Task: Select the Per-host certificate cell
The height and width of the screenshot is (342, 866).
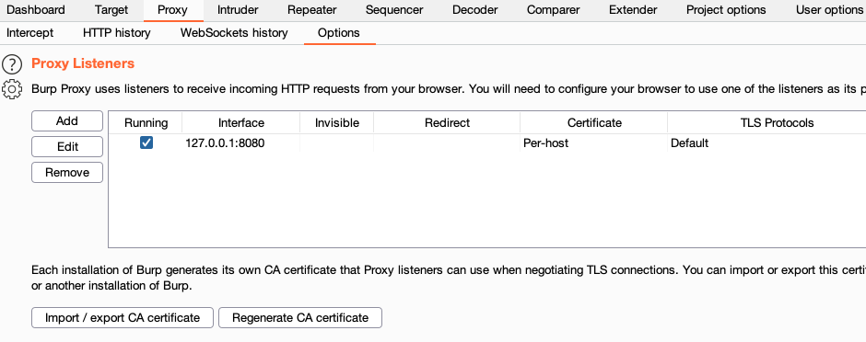Action: (x=593, y=143)
